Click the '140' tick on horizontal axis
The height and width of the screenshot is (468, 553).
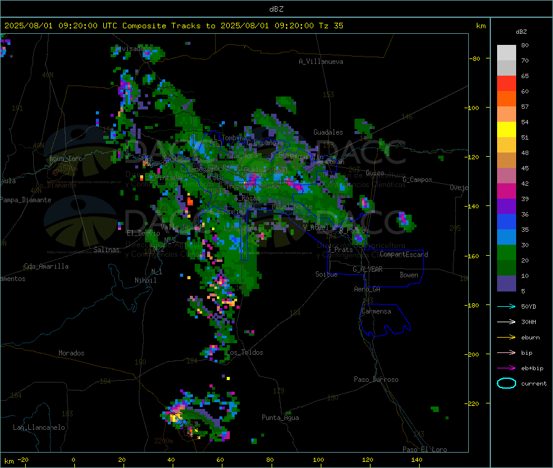[417, 459]
